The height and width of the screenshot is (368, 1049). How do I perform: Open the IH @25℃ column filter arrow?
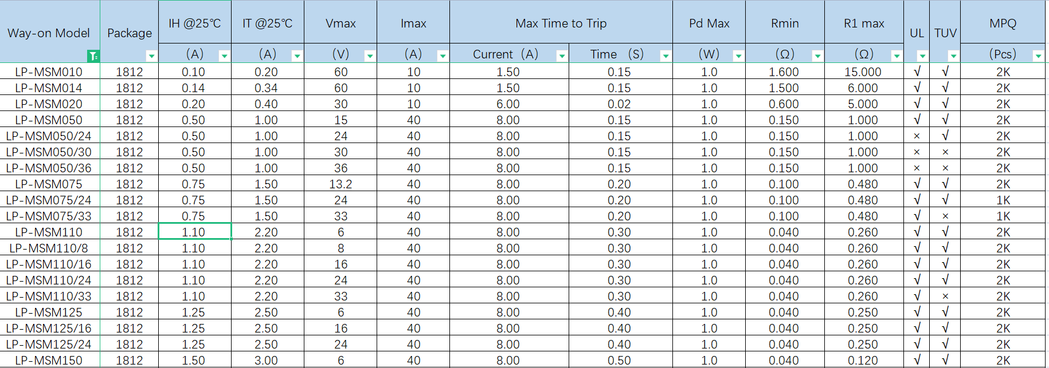click(x=224, y=56)
